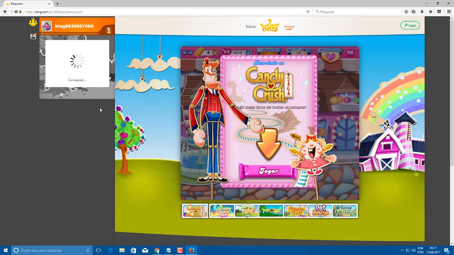Click the king8830667060 avatar picture
454x255 pixels.
(x=46, y=26)
